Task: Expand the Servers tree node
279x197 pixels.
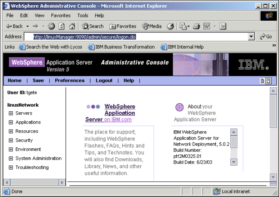Action: pos(11,113)
